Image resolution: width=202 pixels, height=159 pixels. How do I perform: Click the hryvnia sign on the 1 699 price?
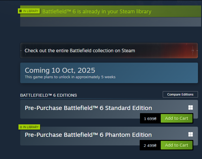[155, 119]
